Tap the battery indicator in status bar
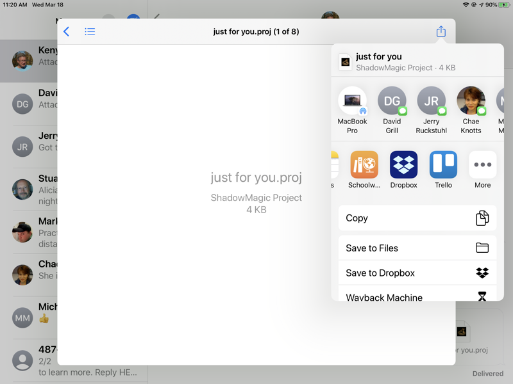This screenshot has width=513, height=384. pos(503,4)
